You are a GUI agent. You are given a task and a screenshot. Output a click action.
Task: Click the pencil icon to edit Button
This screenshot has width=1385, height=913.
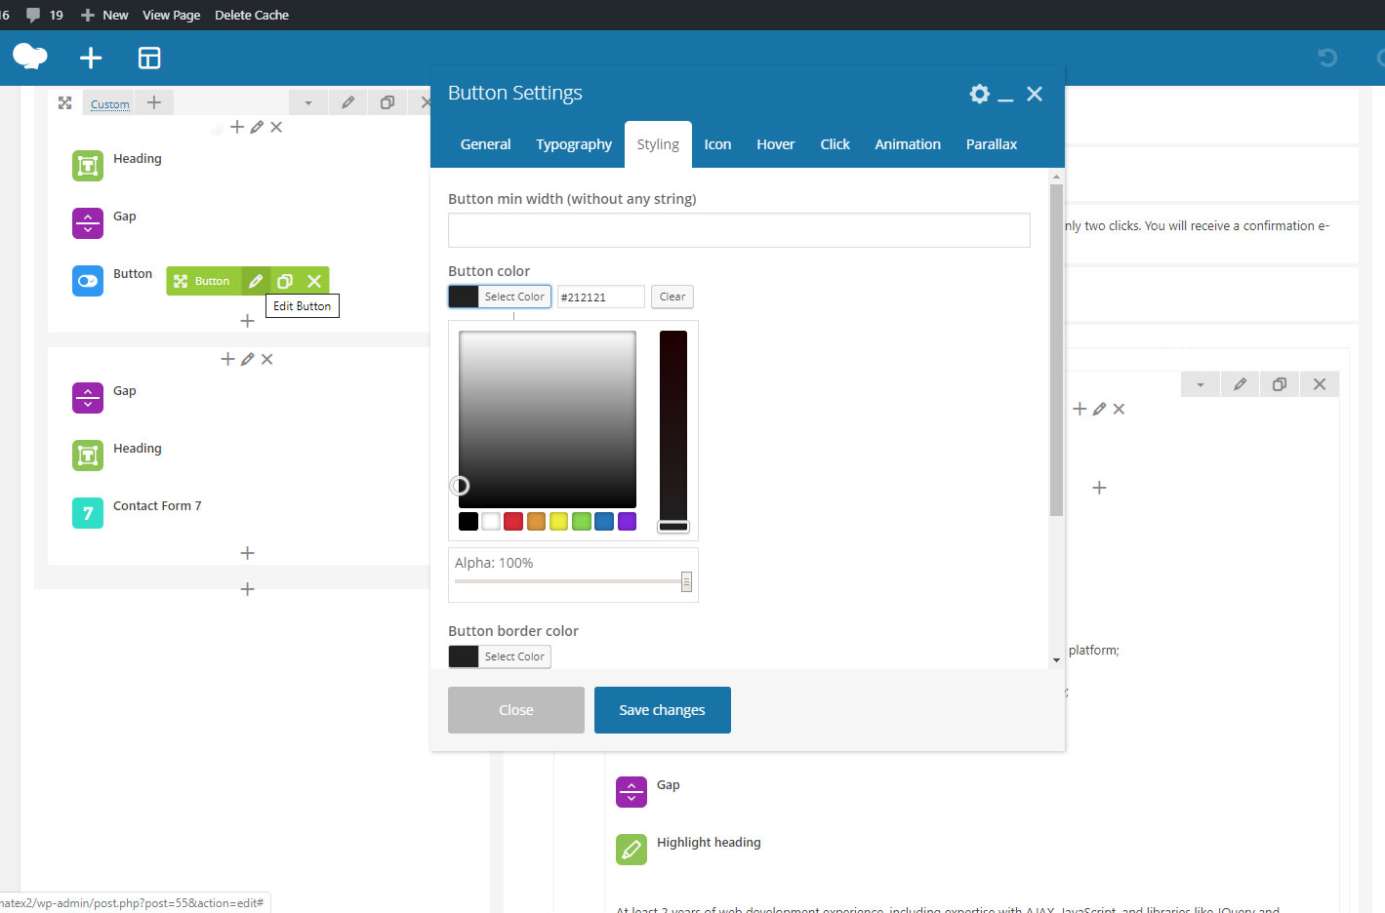coord(256,281)
